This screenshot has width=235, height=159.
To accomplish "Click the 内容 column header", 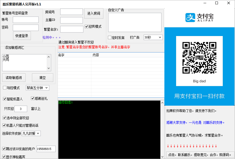I will click(x=128, y=55).
